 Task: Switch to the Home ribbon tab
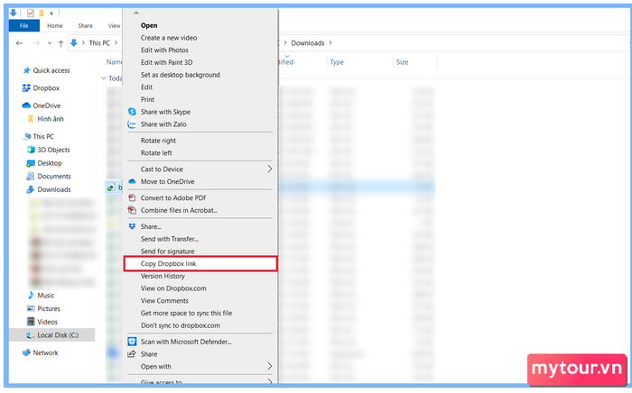[55, 26]
